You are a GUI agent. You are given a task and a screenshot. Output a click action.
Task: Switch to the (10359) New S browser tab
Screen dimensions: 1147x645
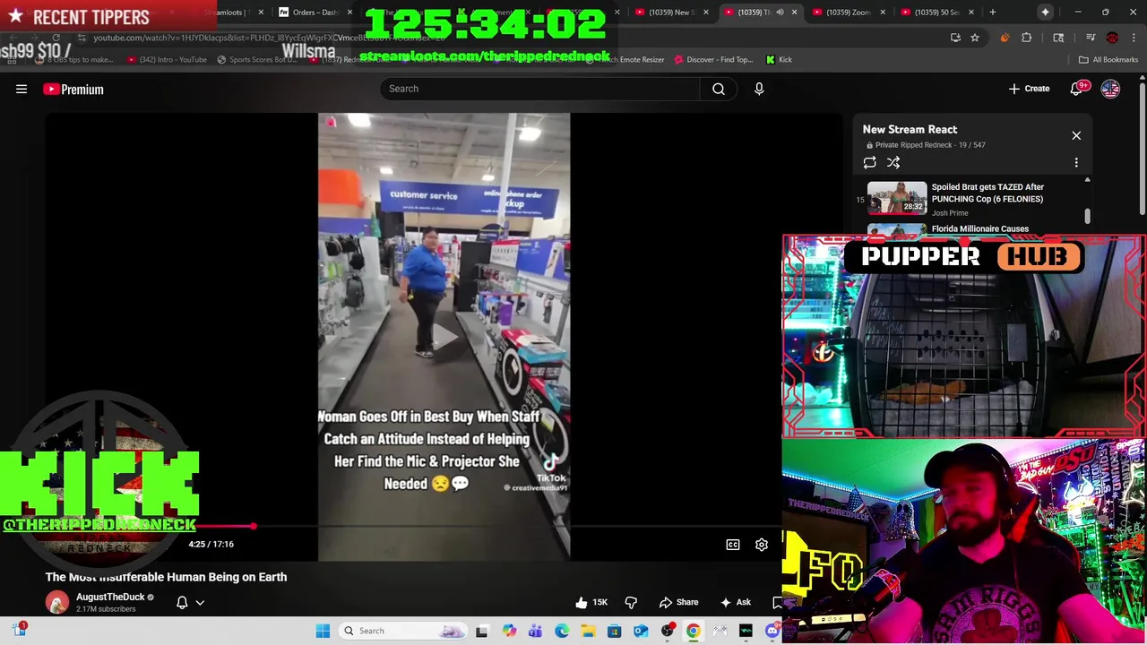click(x=672, y=13)
